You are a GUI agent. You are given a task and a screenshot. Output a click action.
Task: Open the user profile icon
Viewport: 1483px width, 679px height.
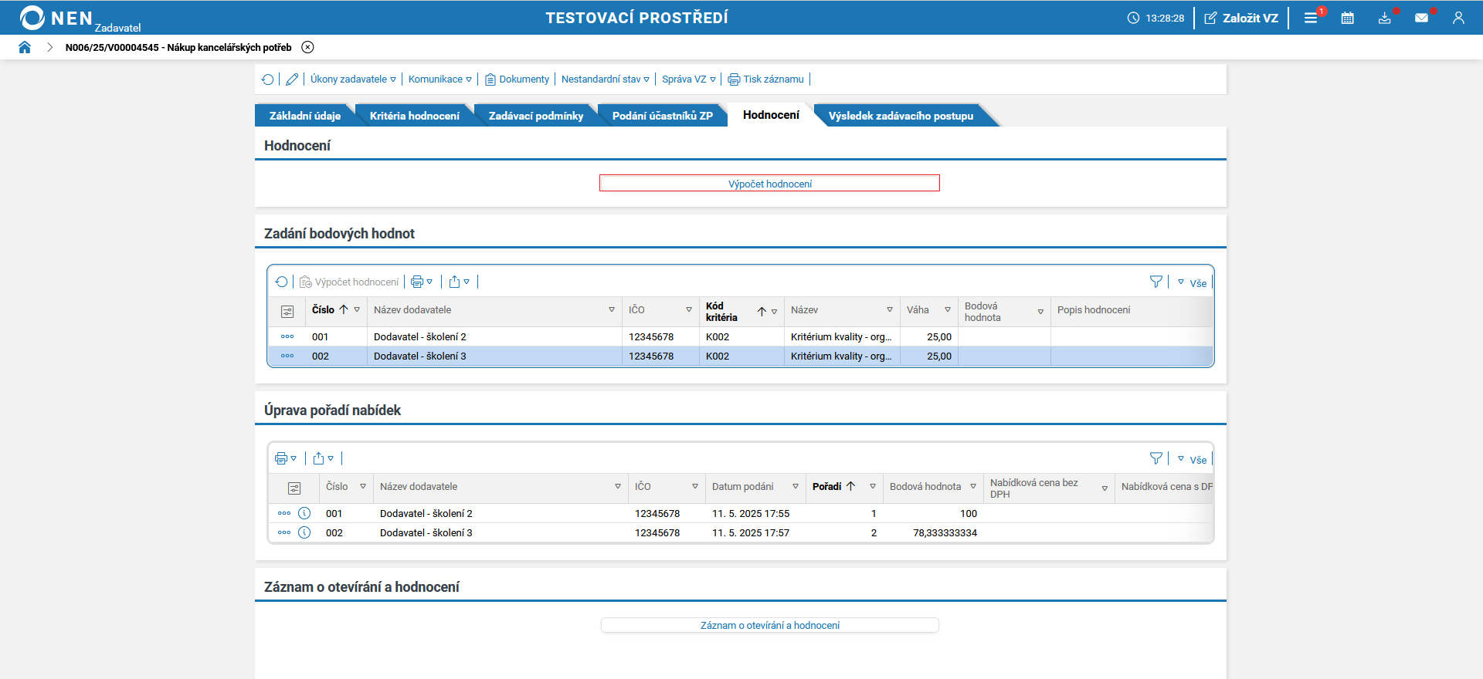click(1458, 18)
